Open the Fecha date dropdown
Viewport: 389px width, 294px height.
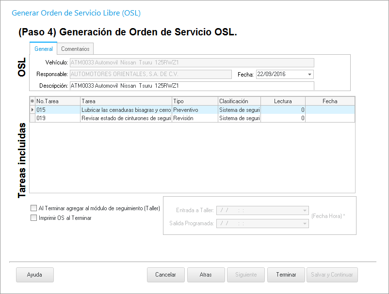309,75
